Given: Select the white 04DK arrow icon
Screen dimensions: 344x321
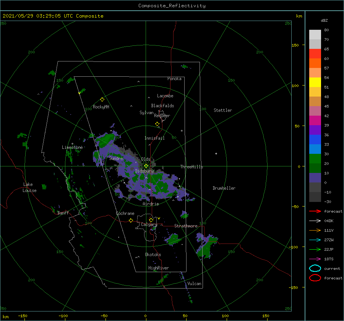Looking at the screenshot, I should (315, 221).
